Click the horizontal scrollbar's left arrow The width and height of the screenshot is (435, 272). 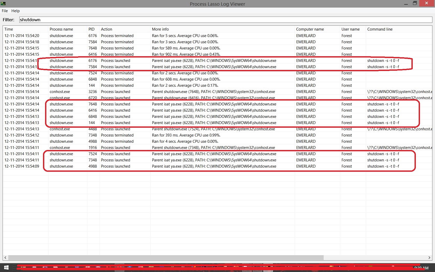coord(5,257)
